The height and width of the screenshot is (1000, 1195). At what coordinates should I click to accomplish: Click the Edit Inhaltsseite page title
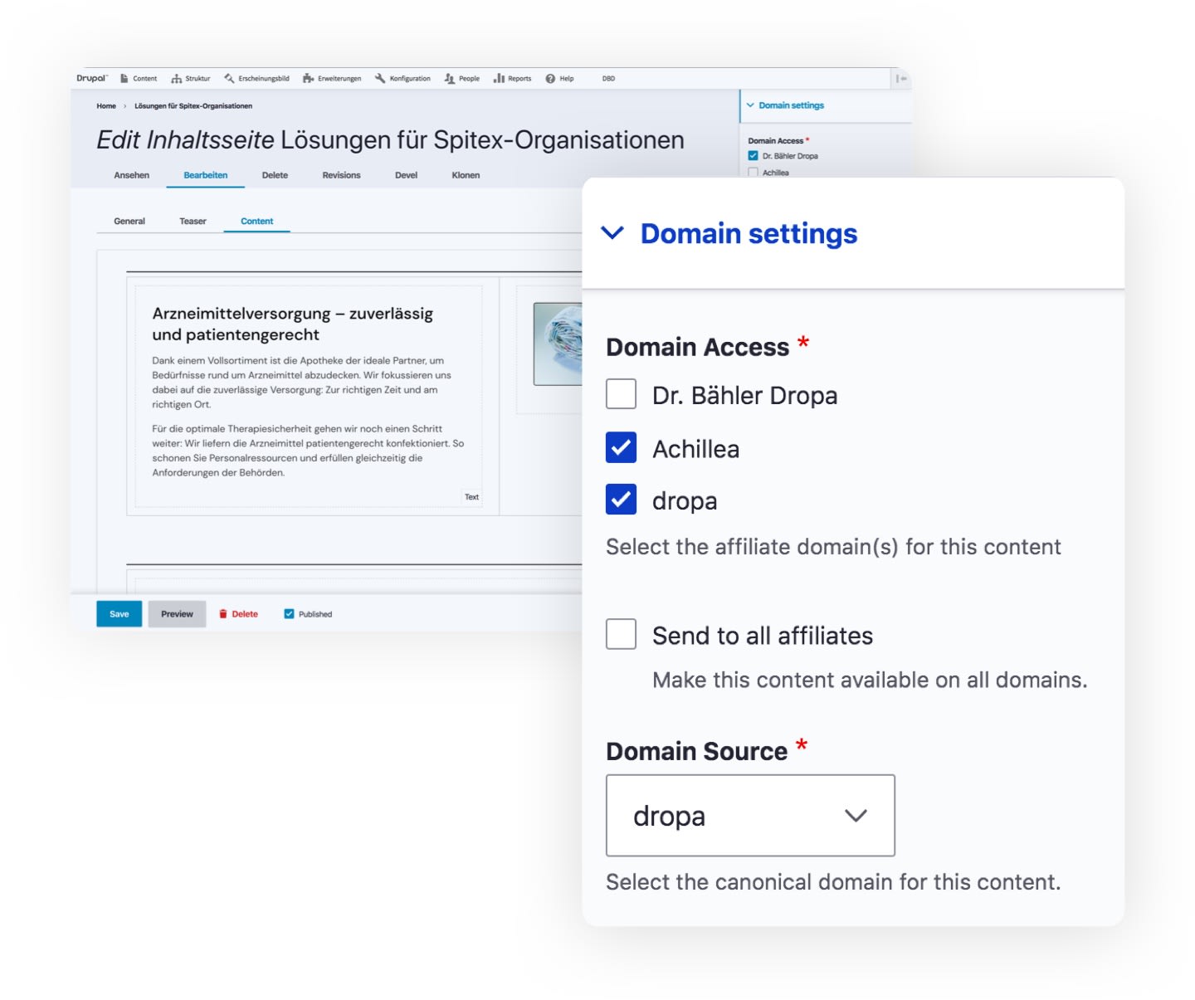(x=390, y=140)
